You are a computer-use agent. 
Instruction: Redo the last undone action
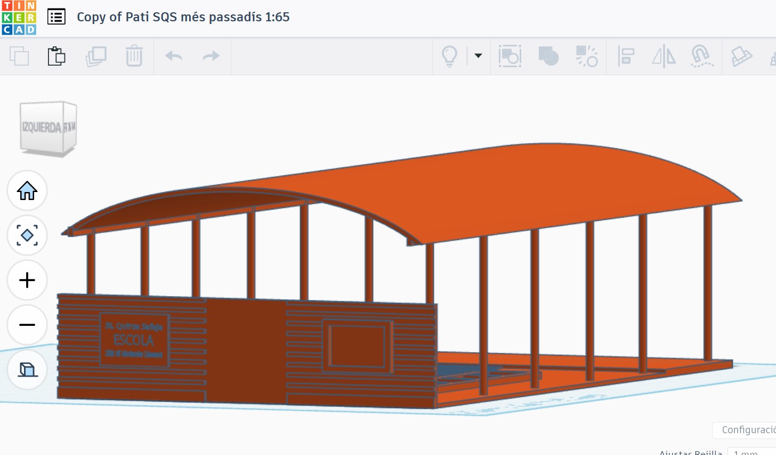[x=212, y=56]
